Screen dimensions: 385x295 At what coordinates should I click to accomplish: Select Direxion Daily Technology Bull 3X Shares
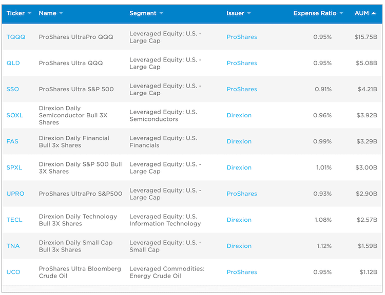coord(78,220)
